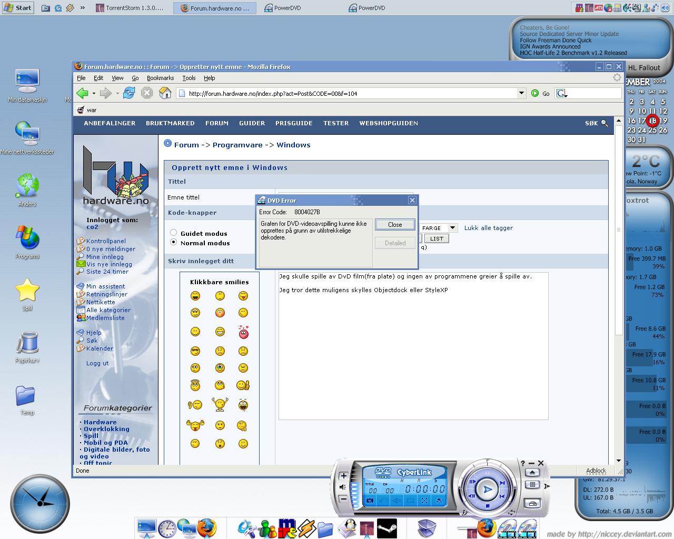Capture frame with PowerDVD camera icon
674x539 pixels.
[370, 500]
